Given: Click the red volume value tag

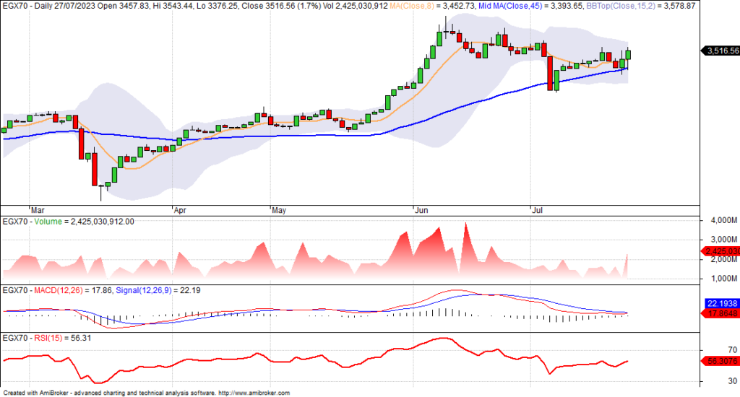Looking at the screenshot, I should tap(721, 251).
